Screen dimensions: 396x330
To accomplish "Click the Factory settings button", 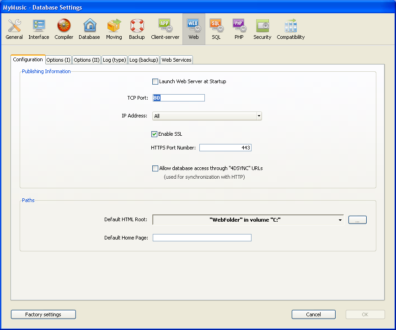I will (x=43, y=314).
